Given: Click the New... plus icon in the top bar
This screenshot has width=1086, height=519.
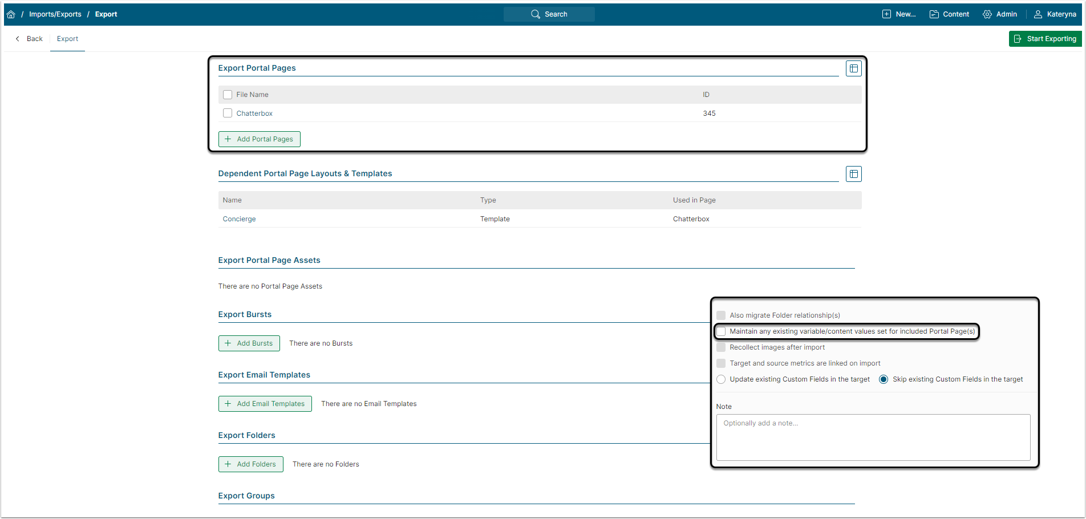Looking at the screenshot, I should (x=886, y=14).
